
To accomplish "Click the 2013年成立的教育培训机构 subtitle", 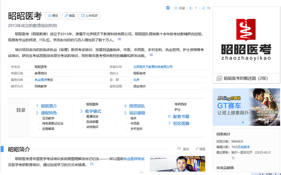I will 32,26.
